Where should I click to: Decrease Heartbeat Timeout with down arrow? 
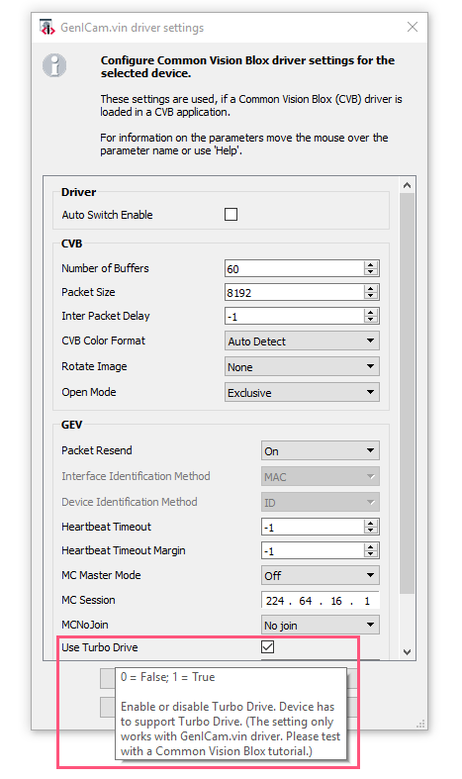(x=370, y=531)
